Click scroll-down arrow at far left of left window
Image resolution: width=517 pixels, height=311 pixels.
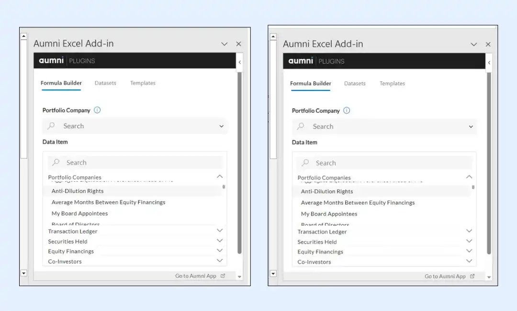pyautogui.click(x=24, y=273)
